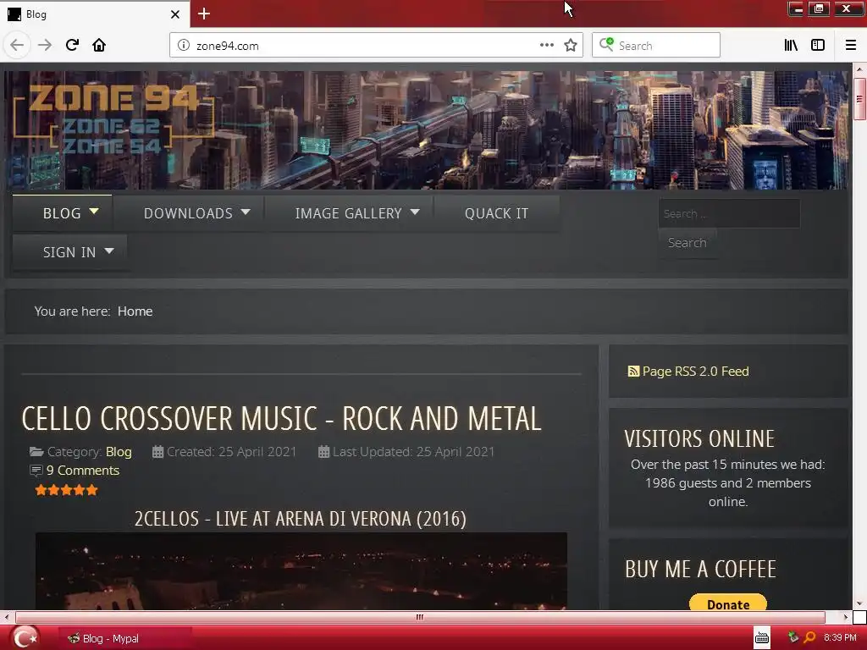Click the safely remove hardware tray icon
Viewport: 867px width, 650px height.
click(793, 637)
